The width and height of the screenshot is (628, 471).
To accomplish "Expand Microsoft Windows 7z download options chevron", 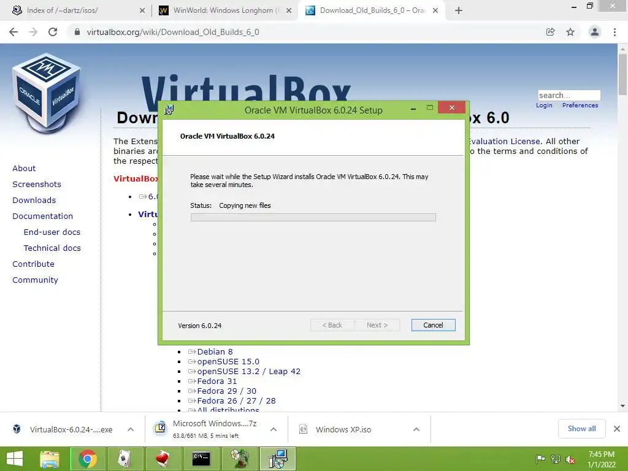I will point(274,429).
